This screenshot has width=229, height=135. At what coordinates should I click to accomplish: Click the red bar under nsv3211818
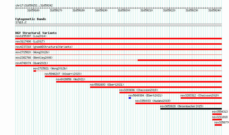[217, 120]
